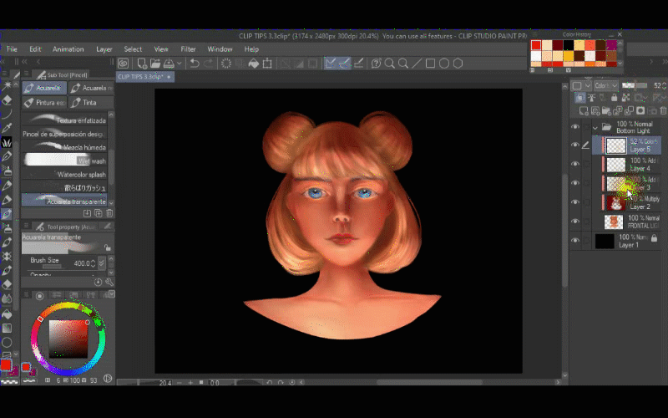Click the Open file folder icon
This screenshot has height=418, width=668.
[155, 64]
